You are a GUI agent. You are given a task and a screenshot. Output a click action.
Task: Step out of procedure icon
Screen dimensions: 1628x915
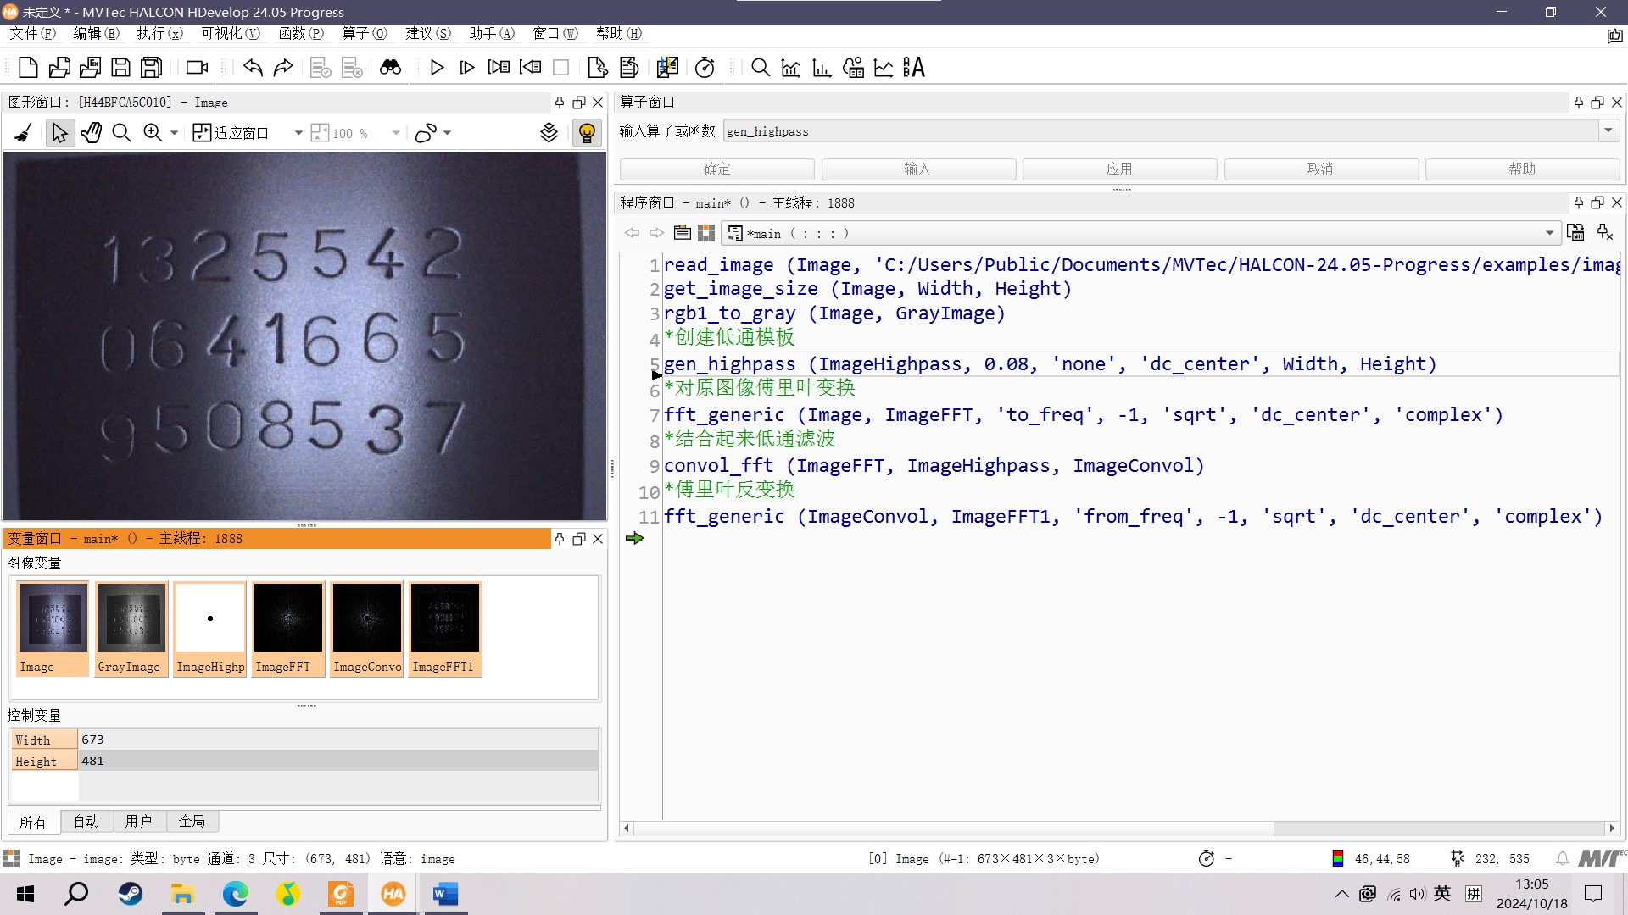click(531, 68)
